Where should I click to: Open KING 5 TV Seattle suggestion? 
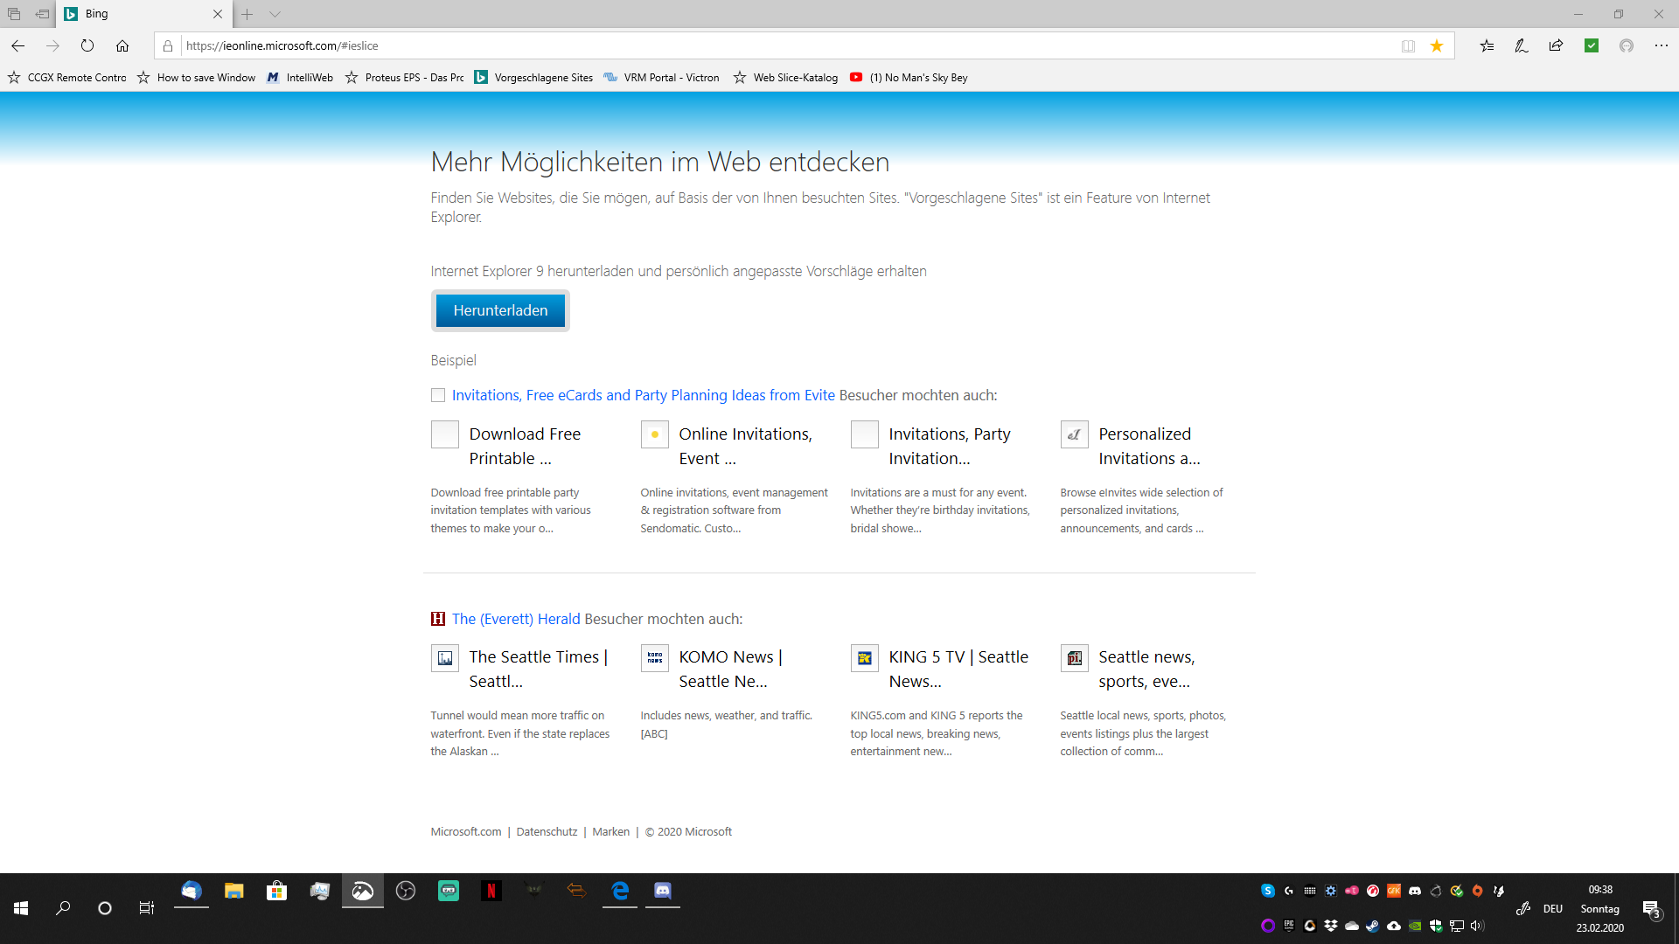pyautogui.click(x=958, y=669)
